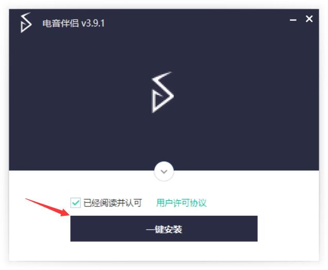Open the round dropdown arrow button
This screenshot has height=270, width=328.
point(164,171)
